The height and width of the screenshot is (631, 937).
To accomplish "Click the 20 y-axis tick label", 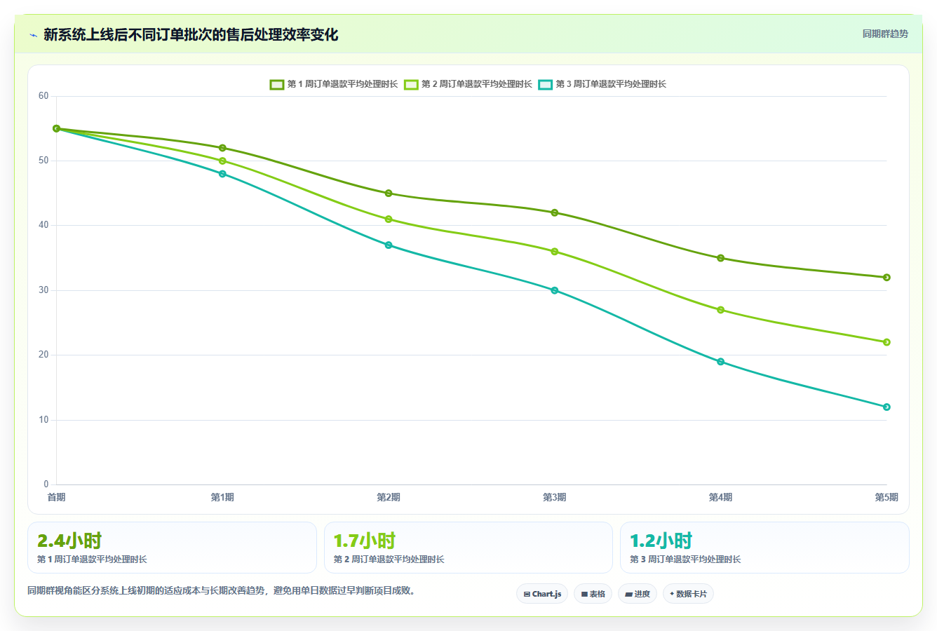I will [x=43, y=355].
